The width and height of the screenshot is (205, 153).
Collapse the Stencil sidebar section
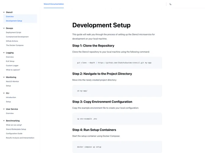point(4,12)
